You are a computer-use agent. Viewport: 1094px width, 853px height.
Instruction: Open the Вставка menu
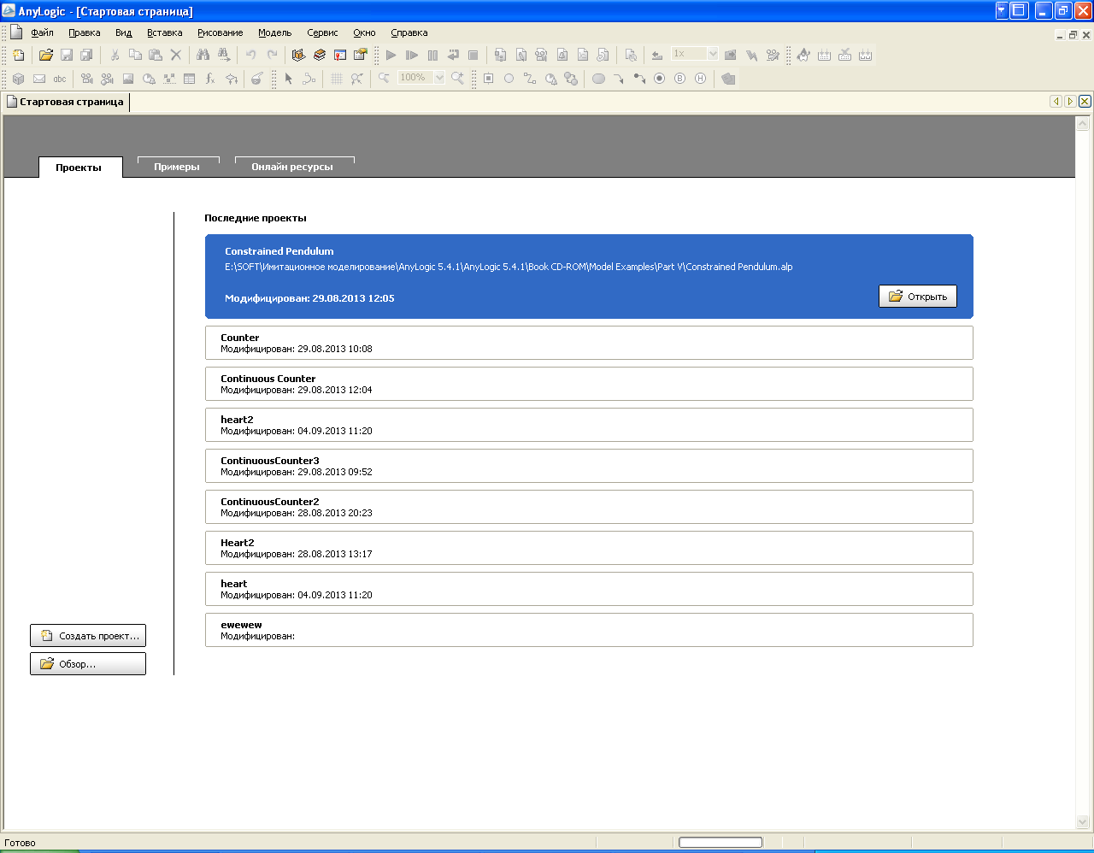pyautogui.click(x=165, y=32)
